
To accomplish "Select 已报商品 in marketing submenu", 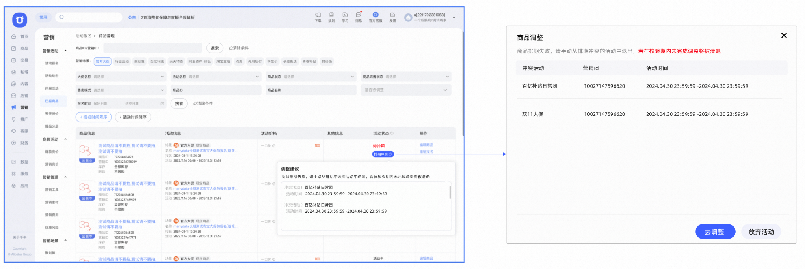I will (x=53, y=101).
